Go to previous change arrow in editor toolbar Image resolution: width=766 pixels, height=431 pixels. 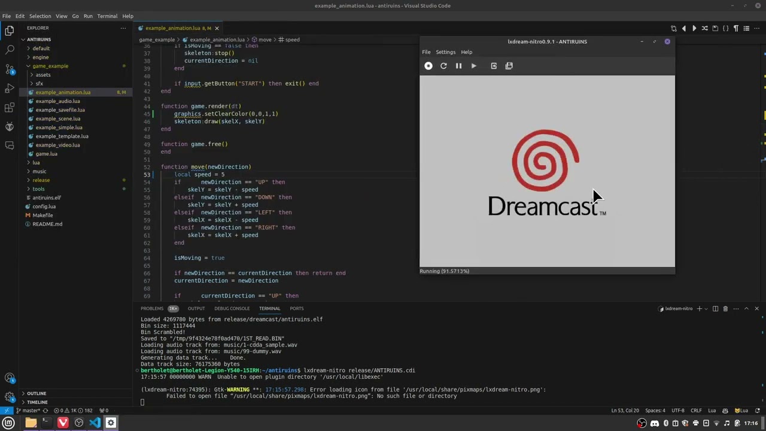tap(684, 28)
